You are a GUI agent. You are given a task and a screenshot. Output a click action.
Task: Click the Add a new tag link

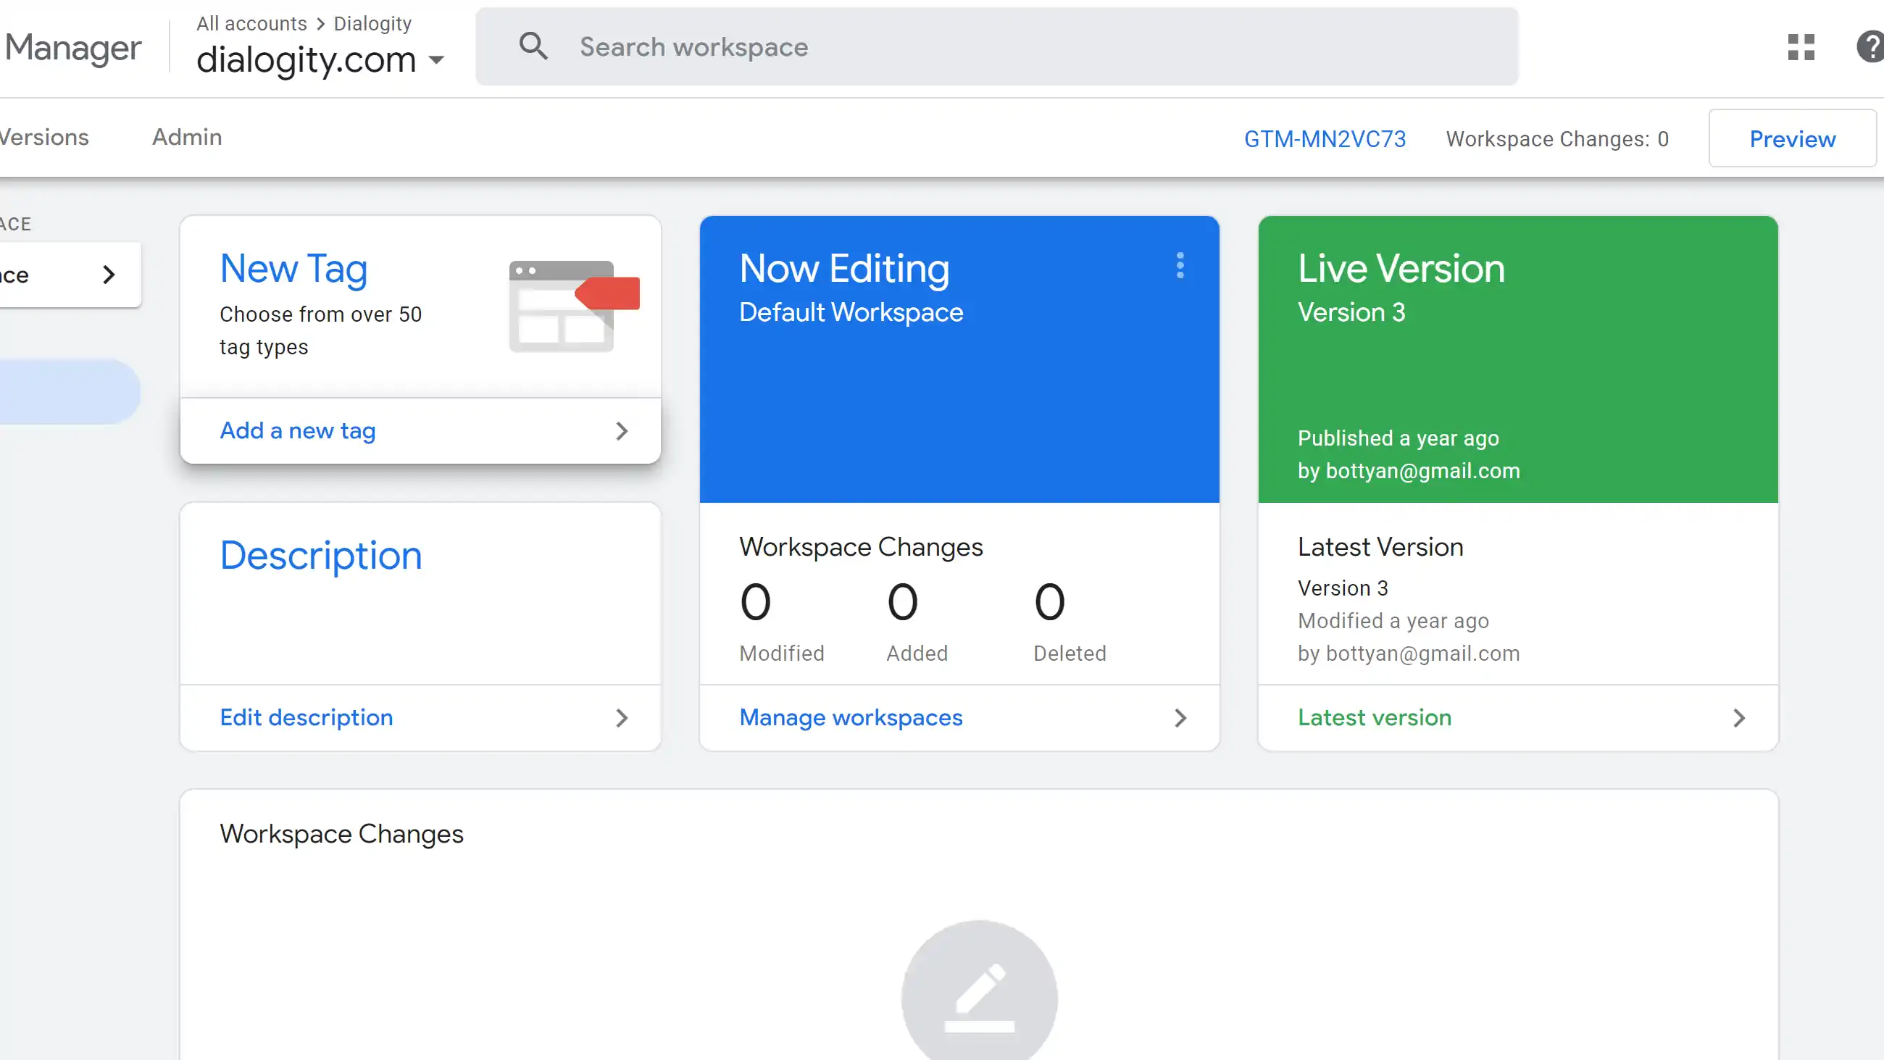(298, 431)
